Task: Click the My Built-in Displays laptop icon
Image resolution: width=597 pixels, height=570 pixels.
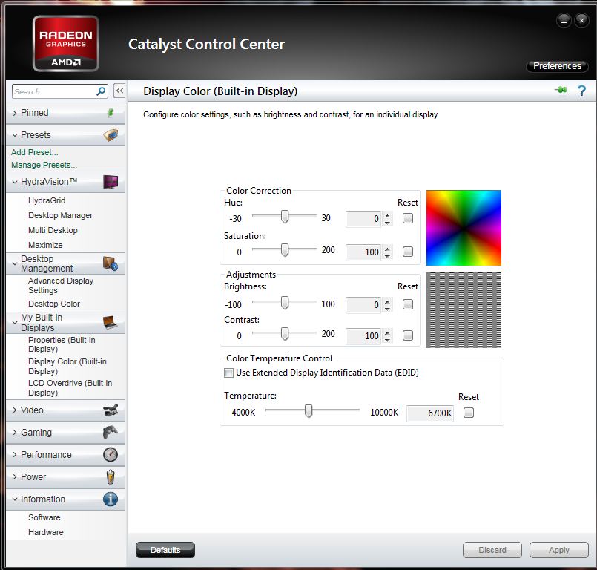Action: [111, 322]
